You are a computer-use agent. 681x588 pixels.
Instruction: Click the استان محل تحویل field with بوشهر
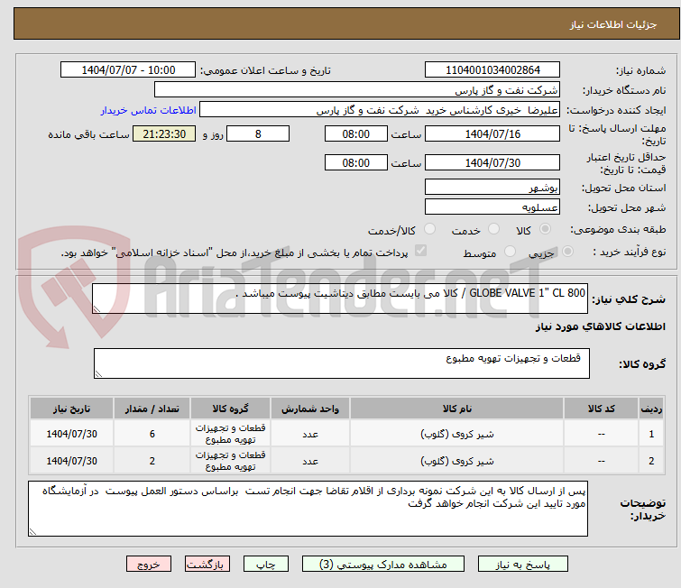492,188
